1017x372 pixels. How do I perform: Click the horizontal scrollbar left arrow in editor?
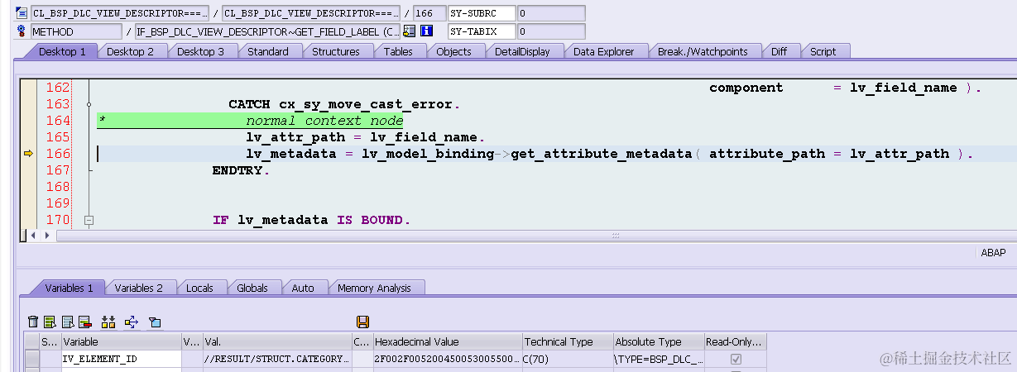[34, 236]
